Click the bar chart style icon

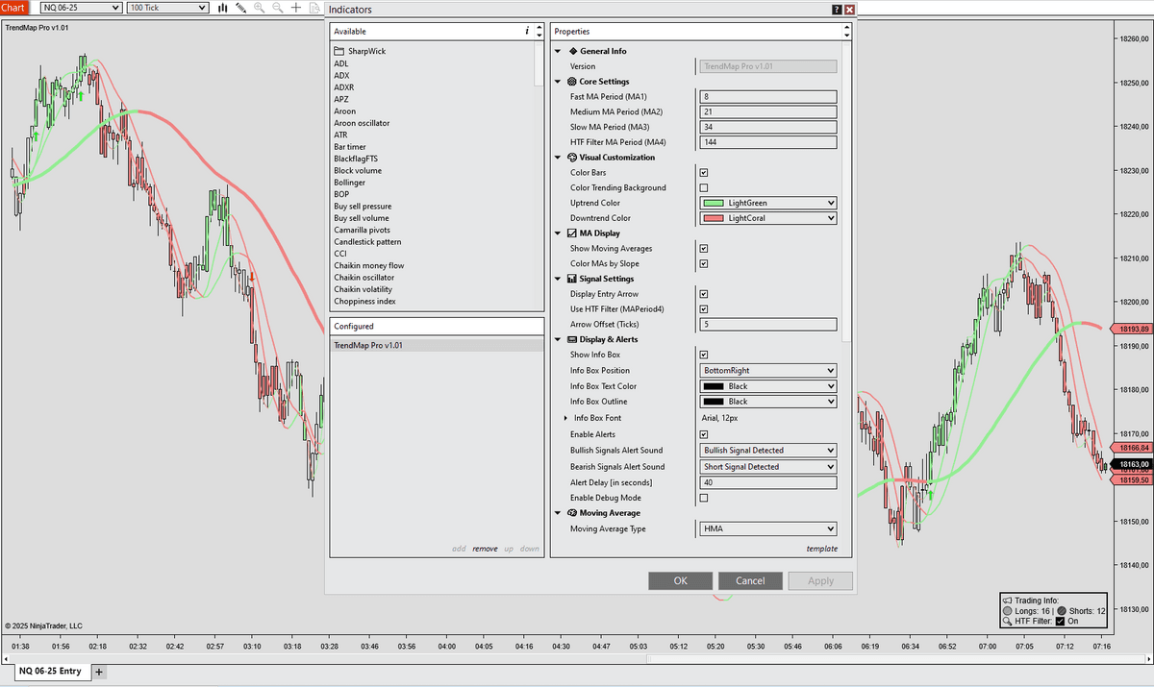click(223, 8)
